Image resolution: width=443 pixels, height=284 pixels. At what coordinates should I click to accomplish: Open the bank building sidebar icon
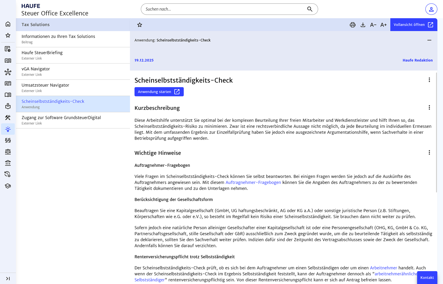click(8, 163)
